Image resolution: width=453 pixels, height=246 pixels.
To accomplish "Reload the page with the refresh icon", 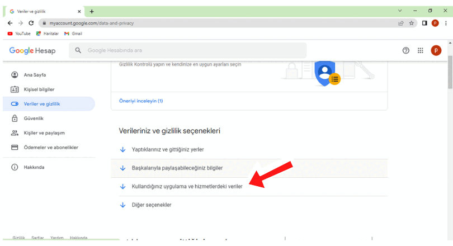I will click(31, 23).
